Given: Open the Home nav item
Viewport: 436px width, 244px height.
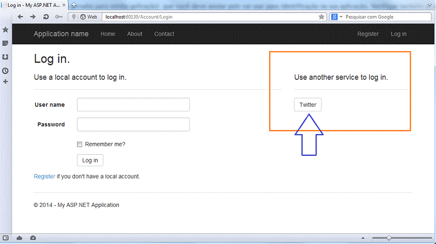Looking at the screenshot, I should [x=108, y=34].
